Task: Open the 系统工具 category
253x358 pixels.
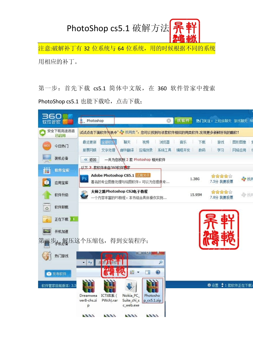Action: coord(164,150)
